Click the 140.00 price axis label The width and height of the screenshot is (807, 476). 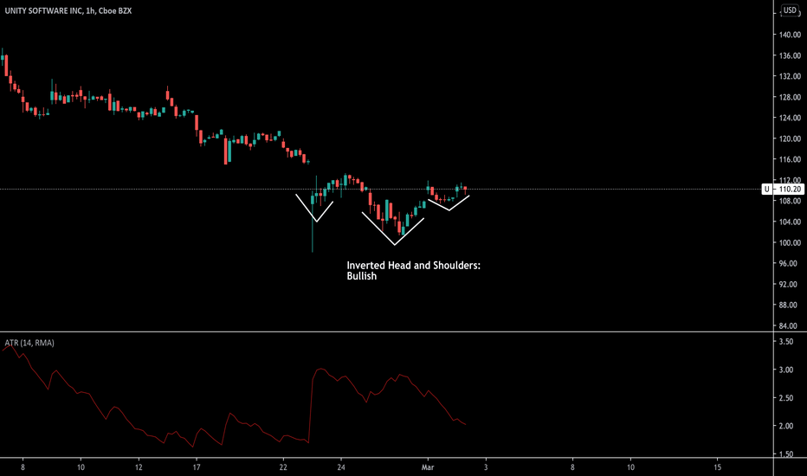[790, 35]
